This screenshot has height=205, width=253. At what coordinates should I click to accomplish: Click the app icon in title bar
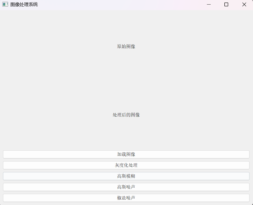5,4
